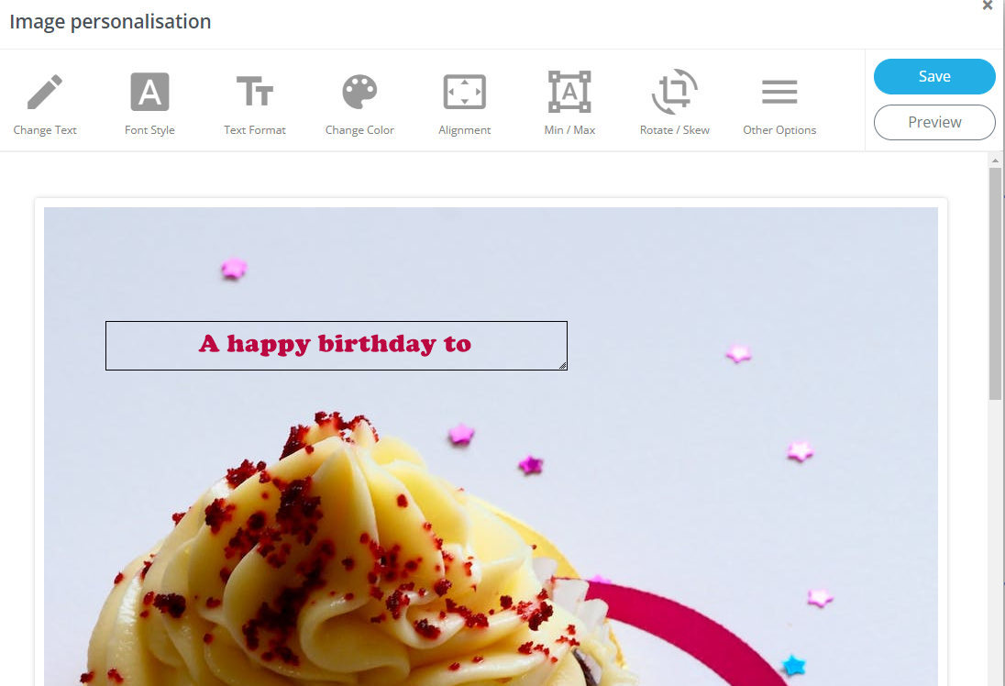Screen dimensions: 1005x686
Task: Click inside the 'A happy birthday to' text box
Action: 337,346
